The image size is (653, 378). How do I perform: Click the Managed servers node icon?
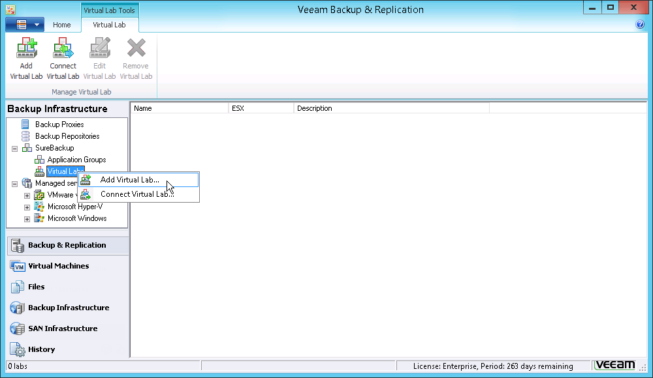pos(27,183)
